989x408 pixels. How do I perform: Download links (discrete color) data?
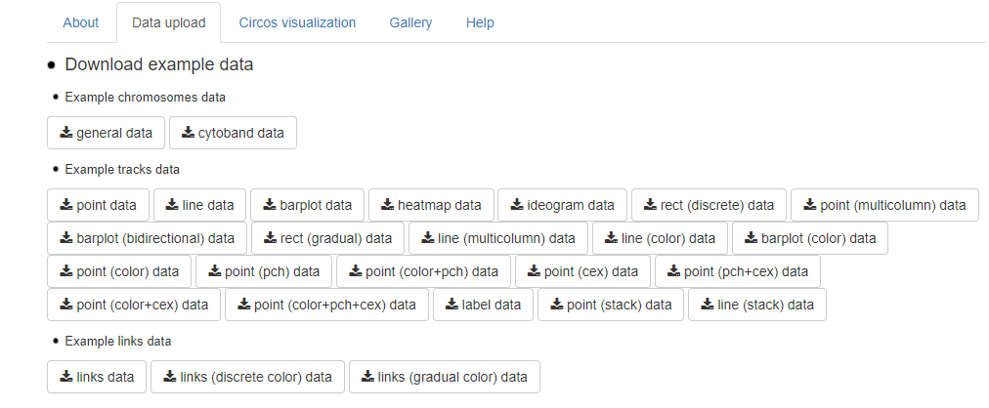(248, 377)
